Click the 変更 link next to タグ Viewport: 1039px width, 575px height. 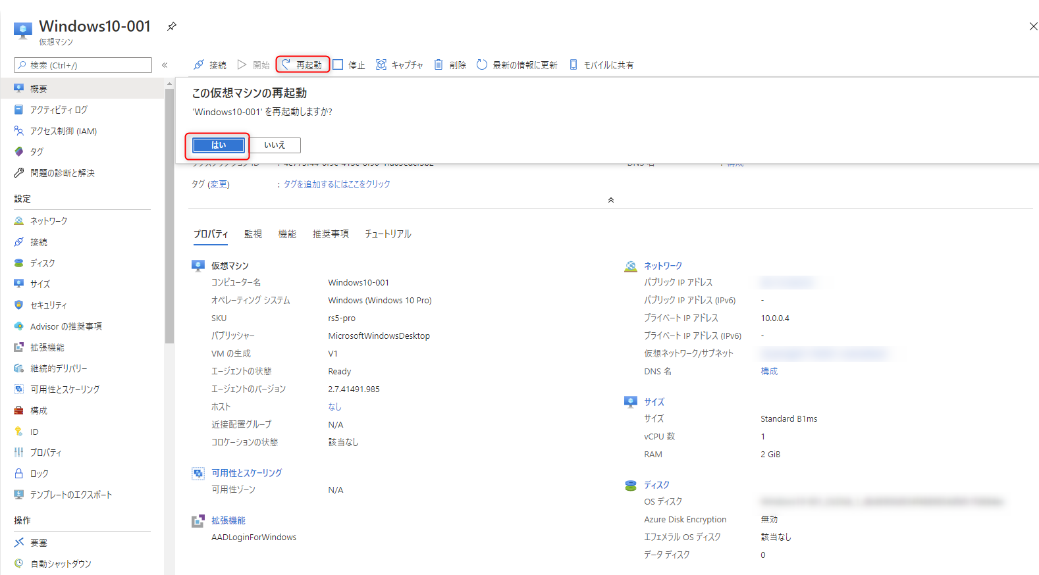coord(219,184)
